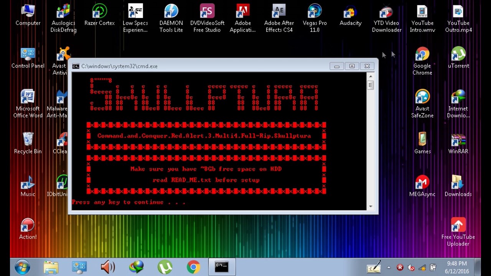Open the muted volume tray icon
Image resolution: width=491 pixels, height=276 pixels.
411,268
